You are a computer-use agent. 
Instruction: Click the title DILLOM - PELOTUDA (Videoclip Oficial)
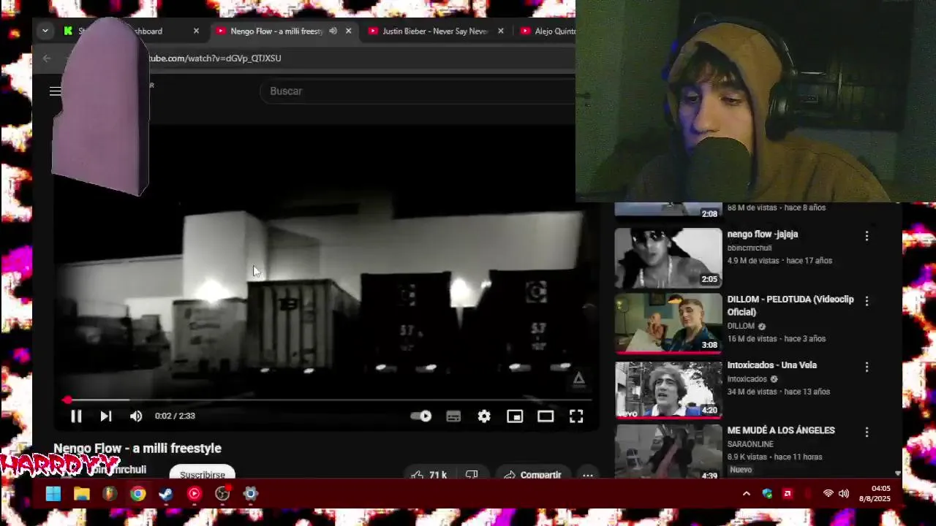(x=790, y=305)
